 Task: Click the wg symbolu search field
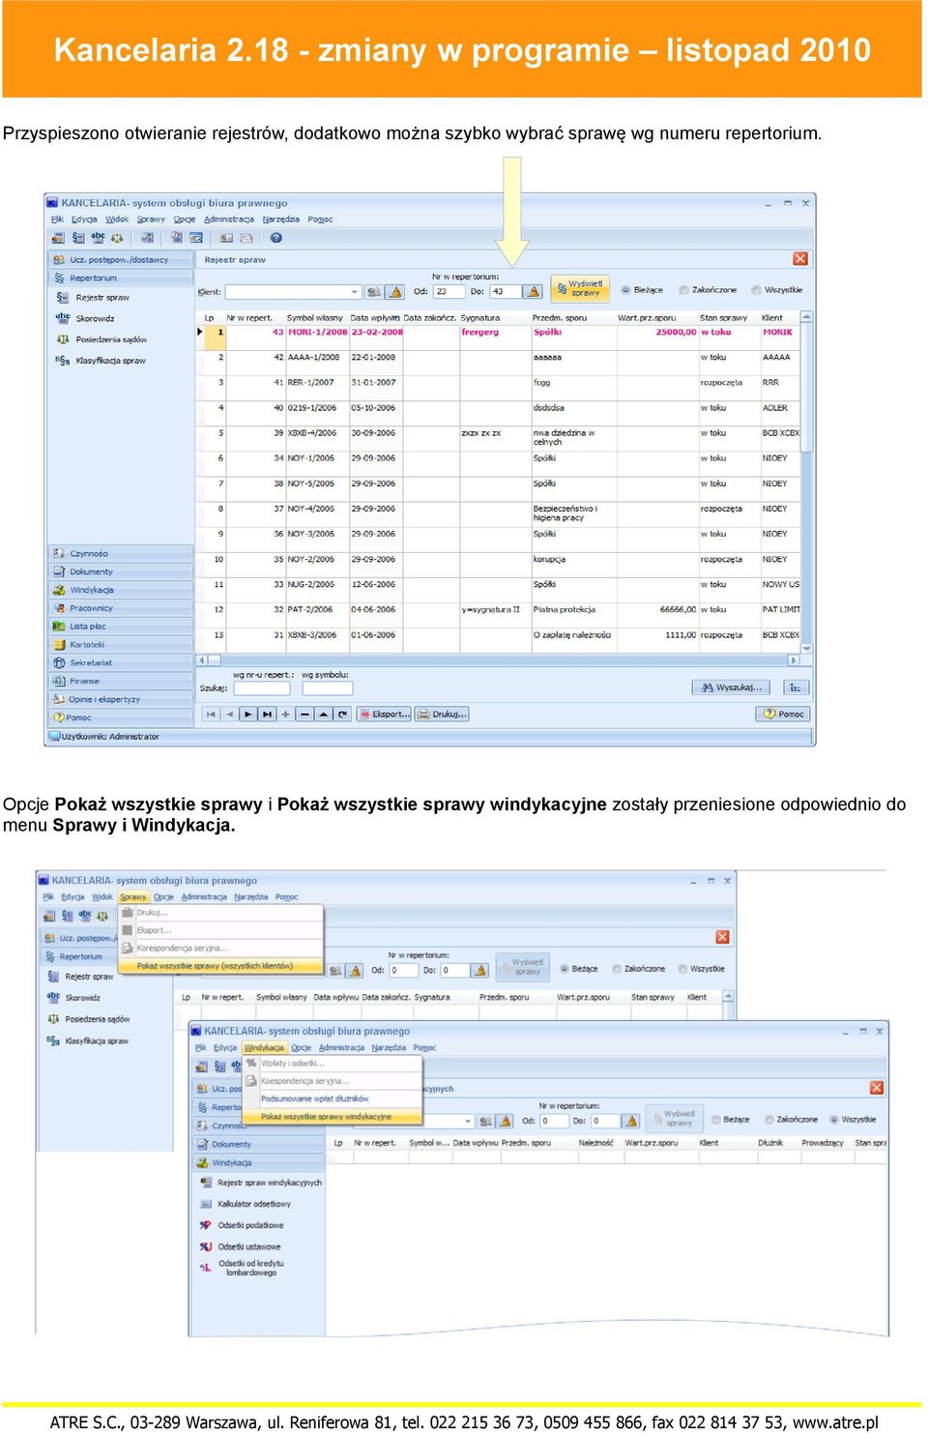[327, 688]
